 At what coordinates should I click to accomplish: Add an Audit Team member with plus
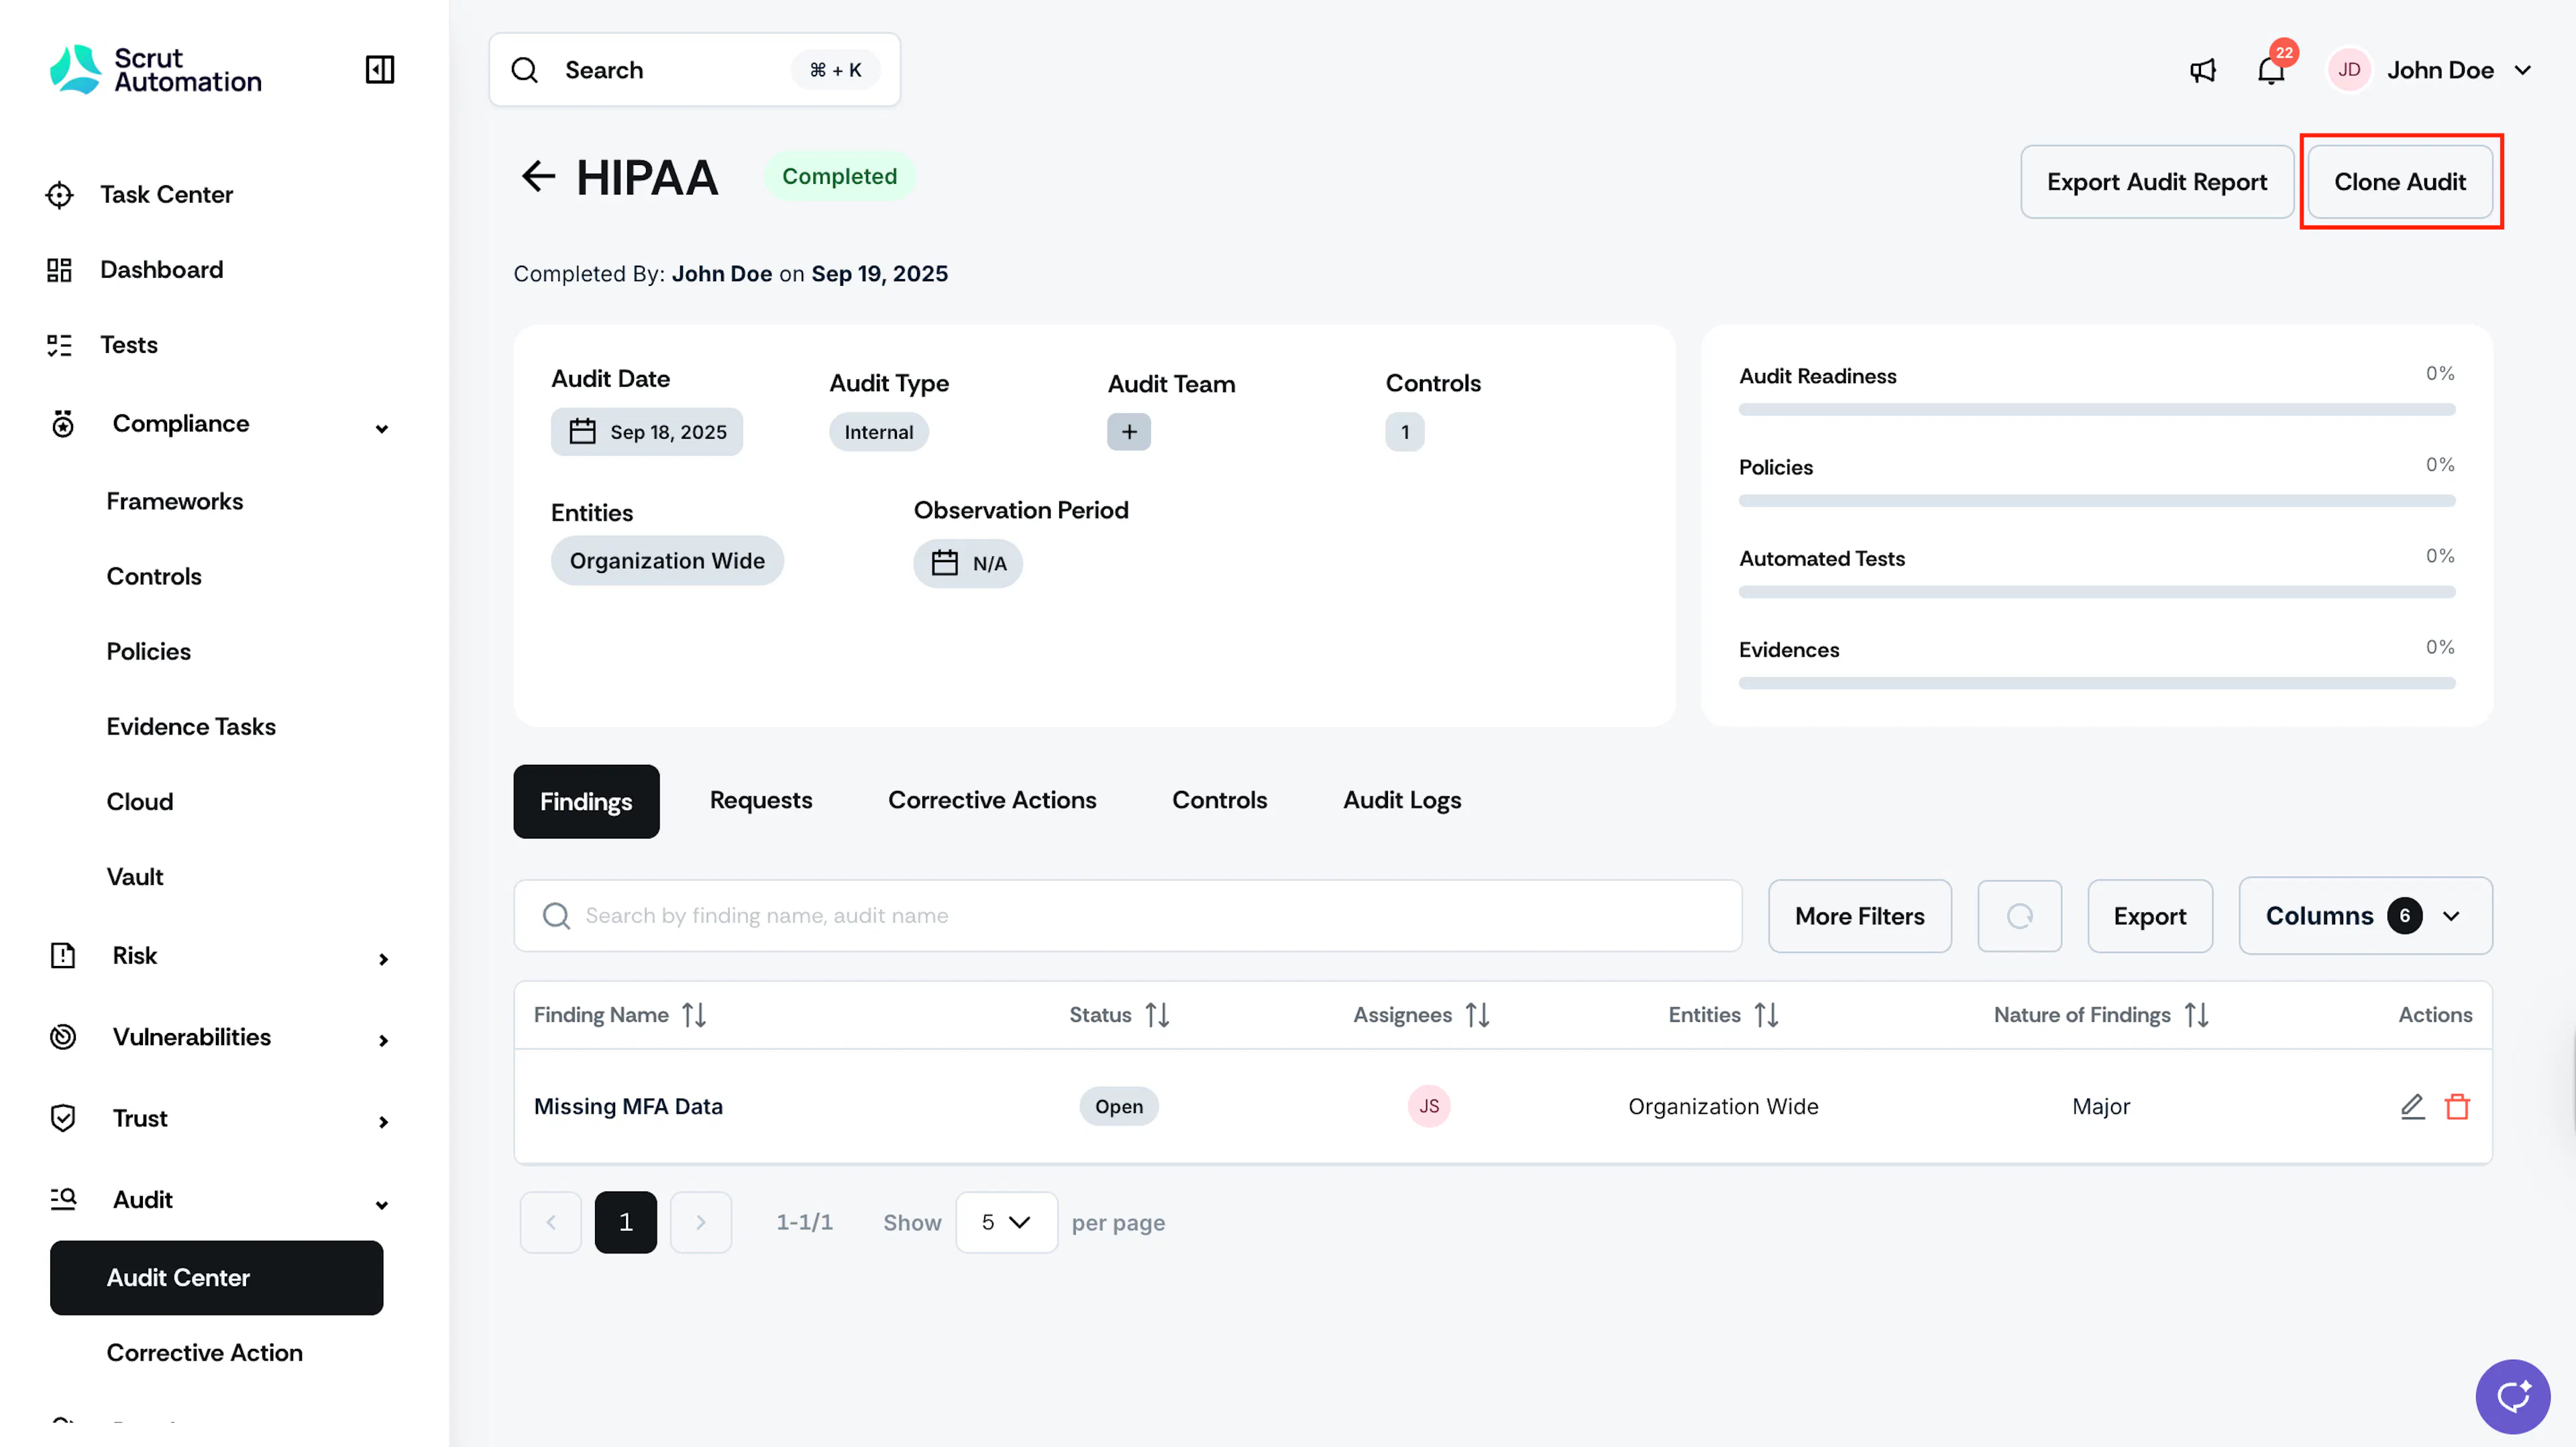[1129, 432]
